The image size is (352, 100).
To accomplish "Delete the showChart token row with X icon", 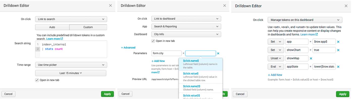I will [338, 50].
